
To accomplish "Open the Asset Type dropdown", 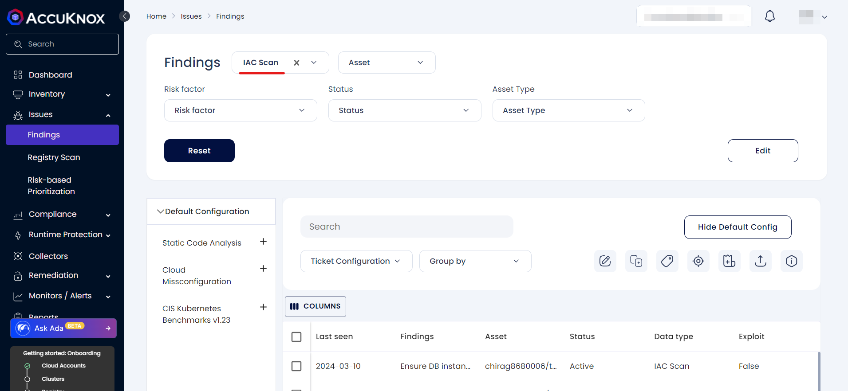I will coord(568,110).
